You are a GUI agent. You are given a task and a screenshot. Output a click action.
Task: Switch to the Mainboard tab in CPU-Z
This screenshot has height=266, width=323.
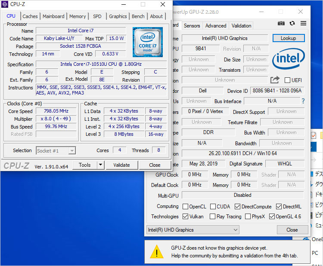point(53,16)
